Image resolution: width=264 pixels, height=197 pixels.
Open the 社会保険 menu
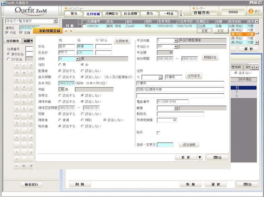pos(130,14)
